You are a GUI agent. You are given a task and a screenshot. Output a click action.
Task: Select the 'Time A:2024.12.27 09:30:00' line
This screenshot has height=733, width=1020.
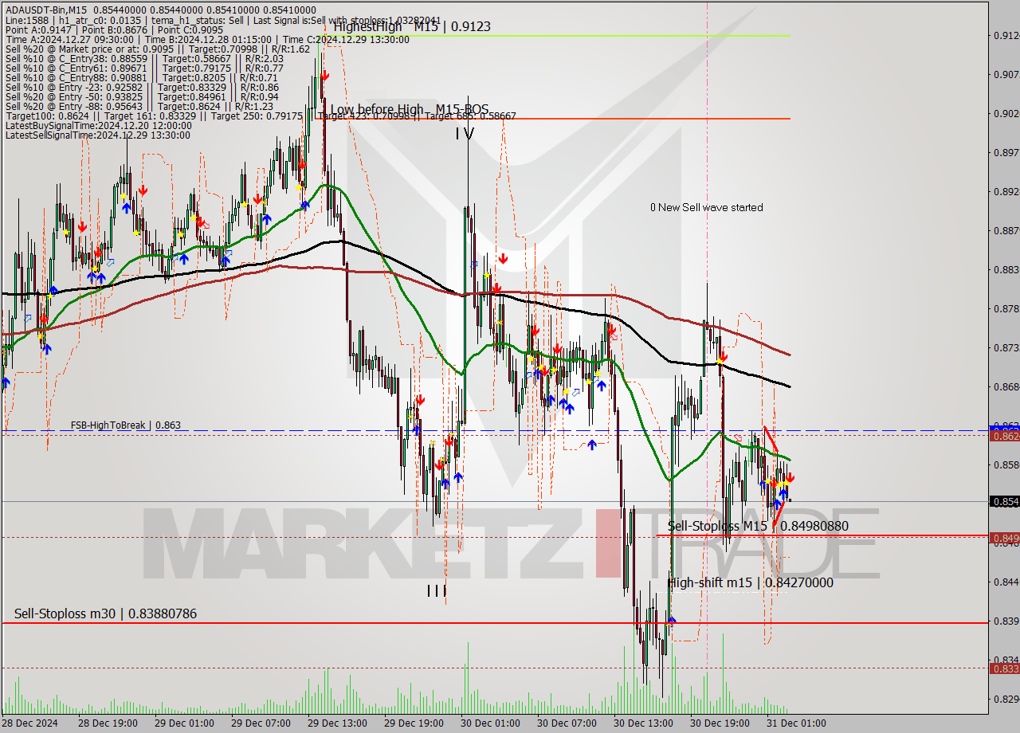click(x=207, y=39)
